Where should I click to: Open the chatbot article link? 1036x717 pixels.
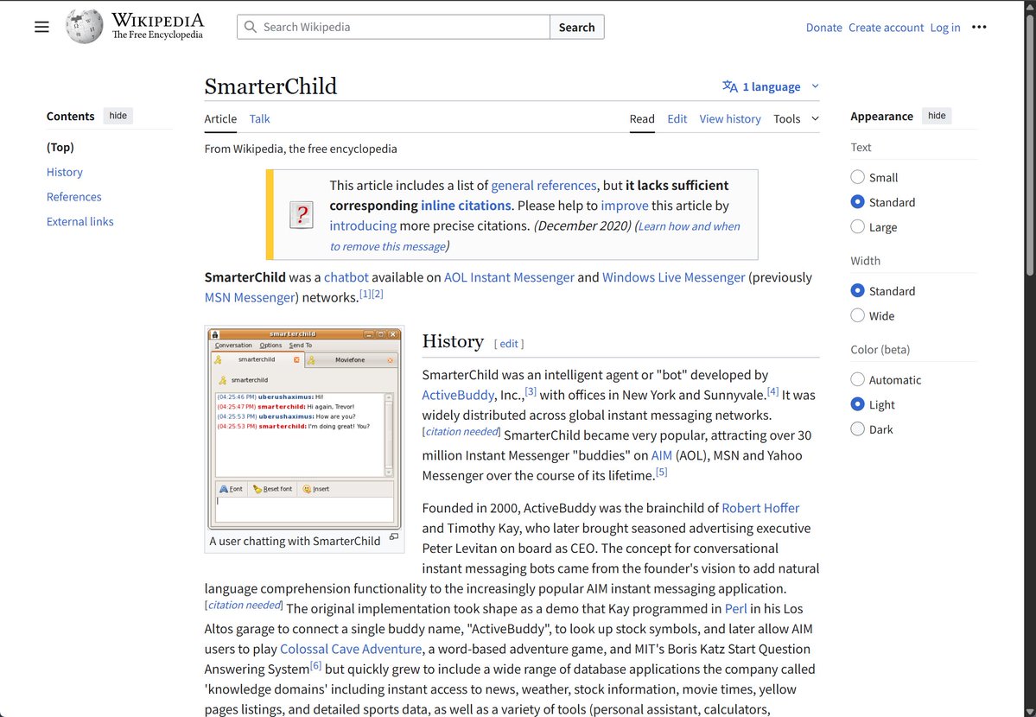(x=346, y=277)
